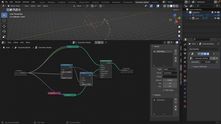The height and width of the screenshot is (124, 221).
Task: Activate the 3D Cursor tool
Action: click(4, 20)
